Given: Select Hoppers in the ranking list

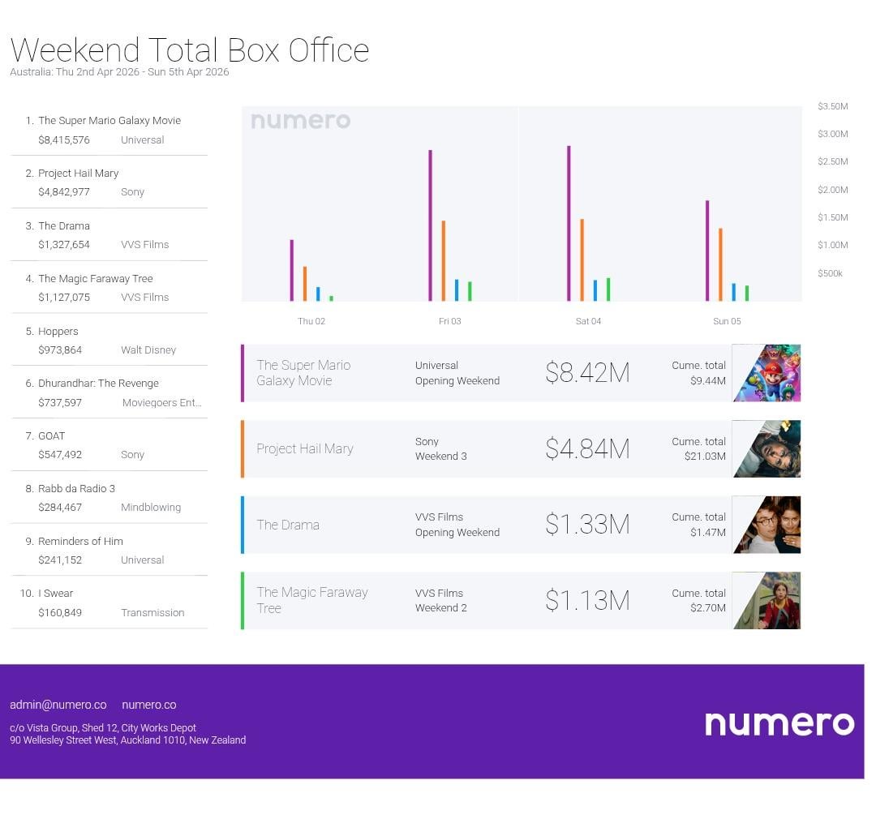Looking at the screenshot, I should (58, 331).
